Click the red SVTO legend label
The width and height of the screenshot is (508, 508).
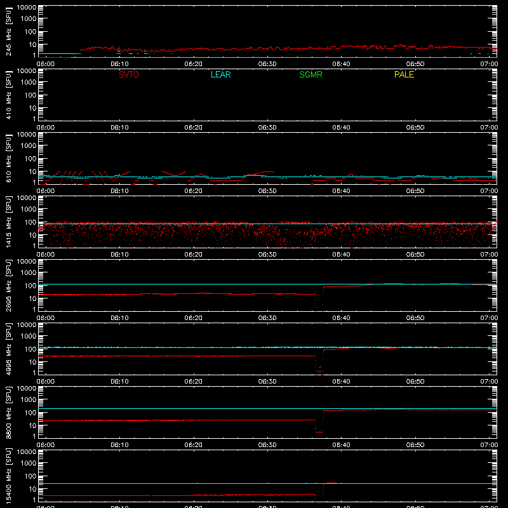tap(129, 74)
